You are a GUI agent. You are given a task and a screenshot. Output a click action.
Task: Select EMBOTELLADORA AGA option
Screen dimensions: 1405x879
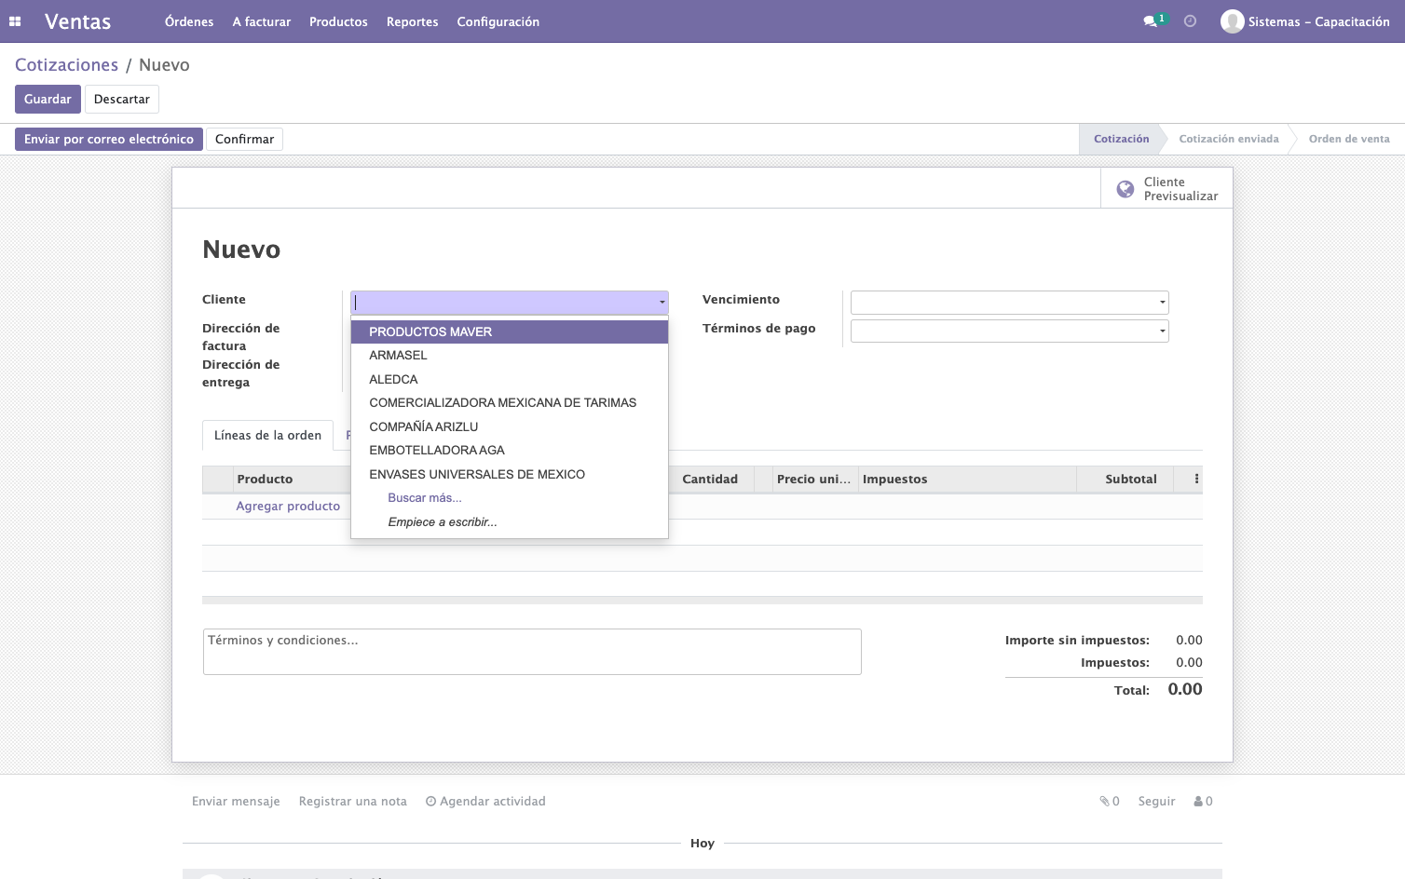coord(510,450)
